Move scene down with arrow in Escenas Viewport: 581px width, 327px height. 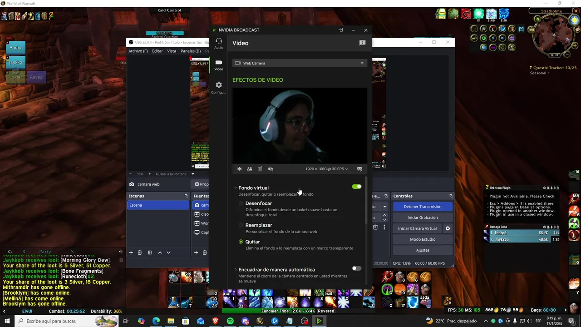[x=168, y=253]
